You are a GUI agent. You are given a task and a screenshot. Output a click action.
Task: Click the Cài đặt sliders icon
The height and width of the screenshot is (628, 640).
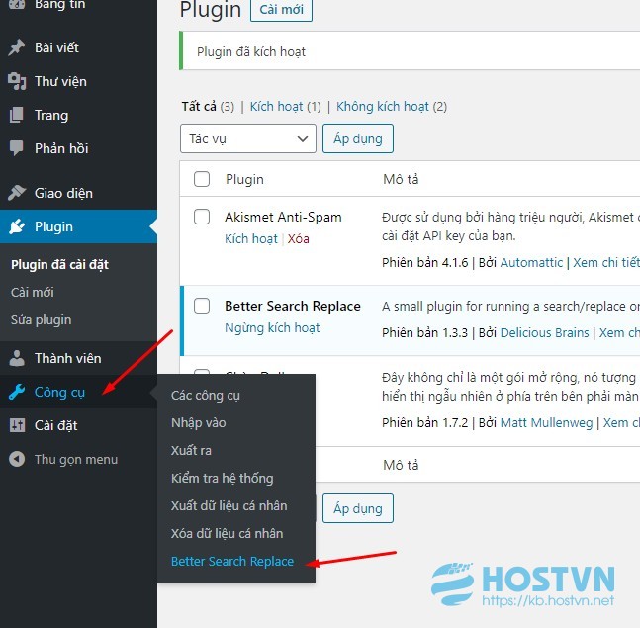click(17, 425)
